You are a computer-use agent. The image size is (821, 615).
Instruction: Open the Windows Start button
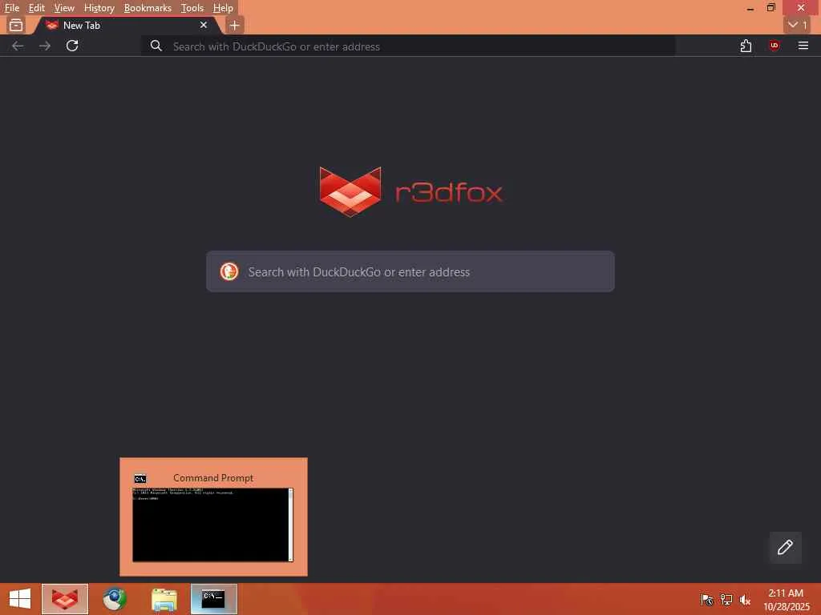(x=20, y=599)
